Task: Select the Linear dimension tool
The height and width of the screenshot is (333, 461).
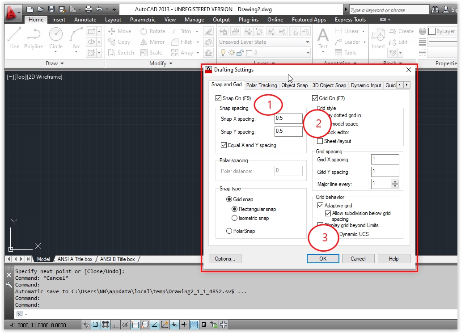Action: coord(347,31)
